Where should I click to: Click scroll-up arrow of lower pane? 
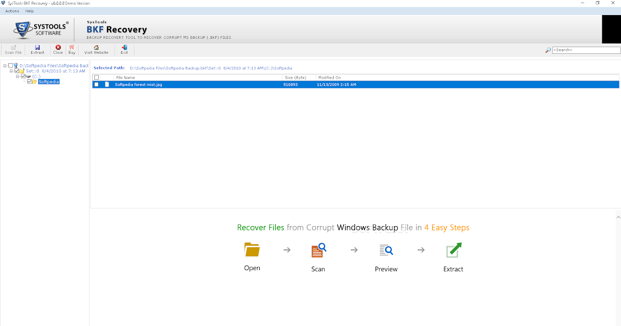click(x=618, y=217)
